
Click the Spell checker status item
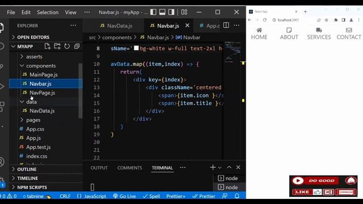(151, 196)
